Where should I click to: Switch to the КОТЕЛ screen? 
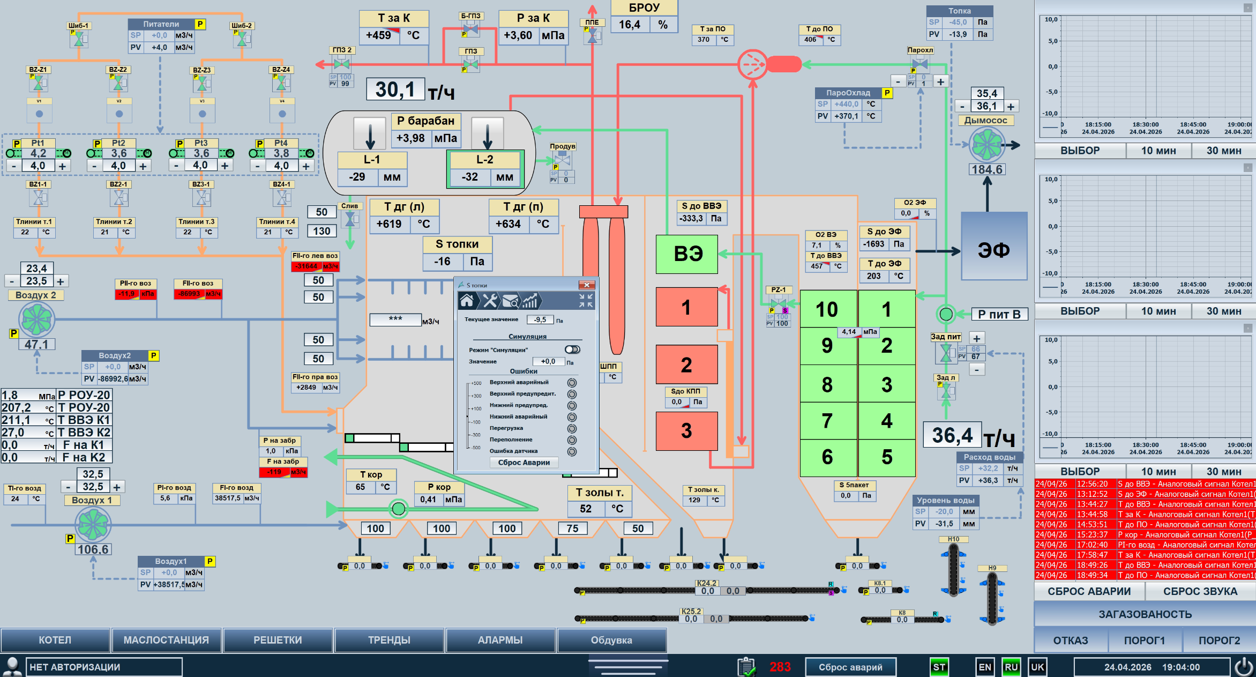click(55, 640)
